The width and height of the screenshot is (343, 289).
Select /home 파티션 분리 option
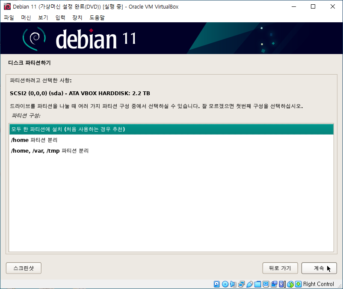[171, 140]
